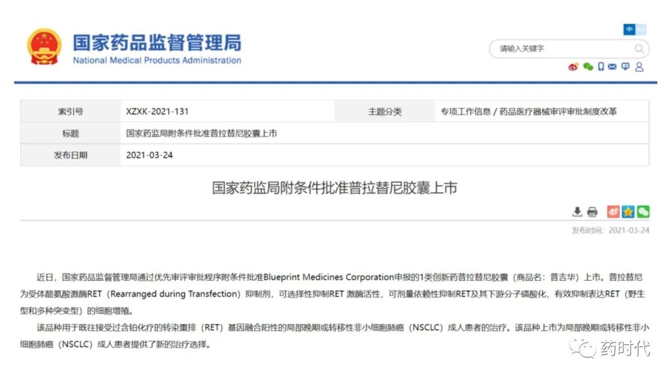Click the message board speech icon
672x378 pixels.
tap(625, 67)
